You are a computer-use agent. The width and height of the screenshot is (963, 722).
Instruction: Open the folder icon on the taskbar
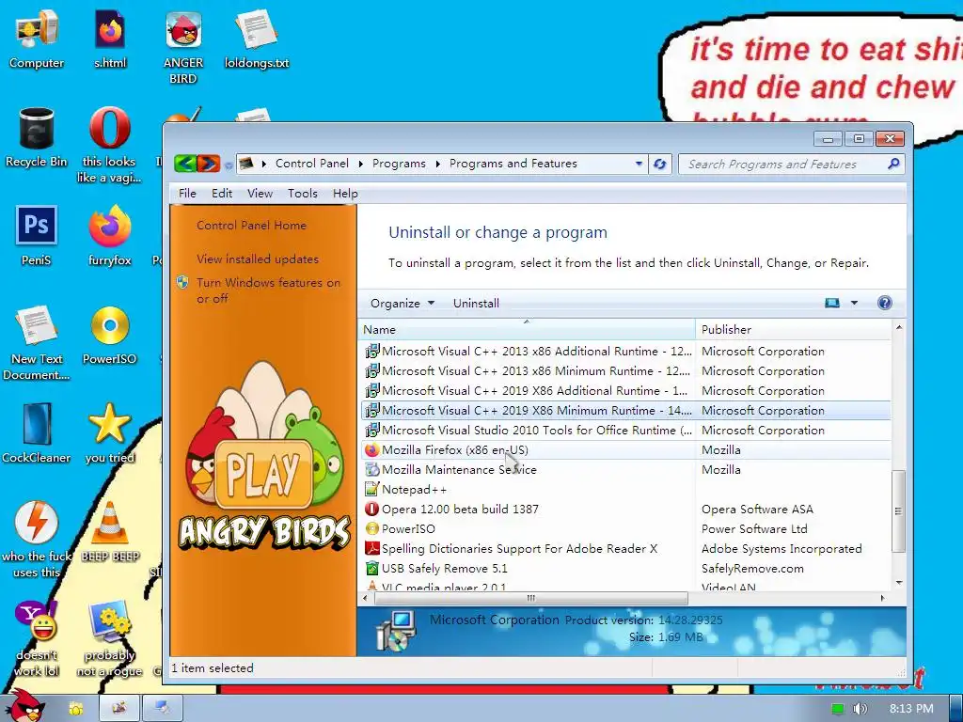tap(76, 709)
